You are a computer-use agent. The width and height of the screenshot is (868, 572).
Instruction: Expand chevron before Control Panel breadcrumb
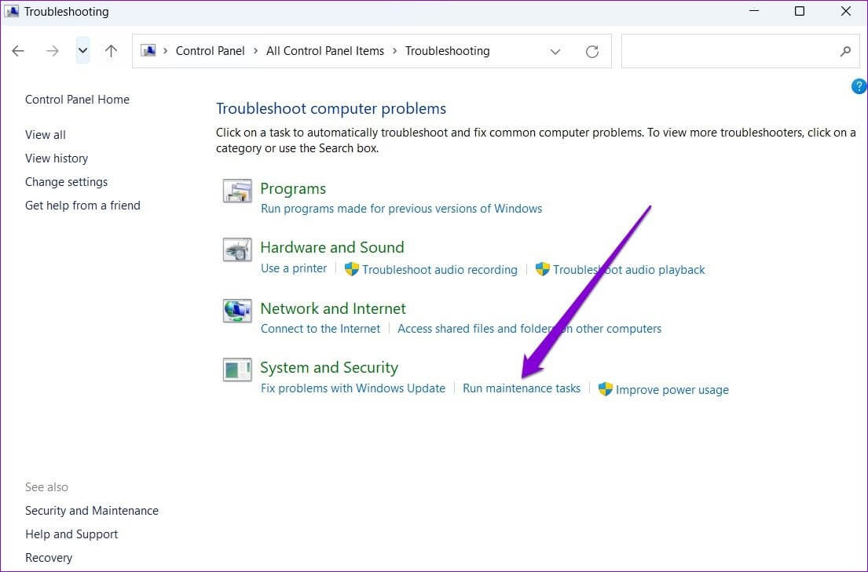[x=166, y=51]
